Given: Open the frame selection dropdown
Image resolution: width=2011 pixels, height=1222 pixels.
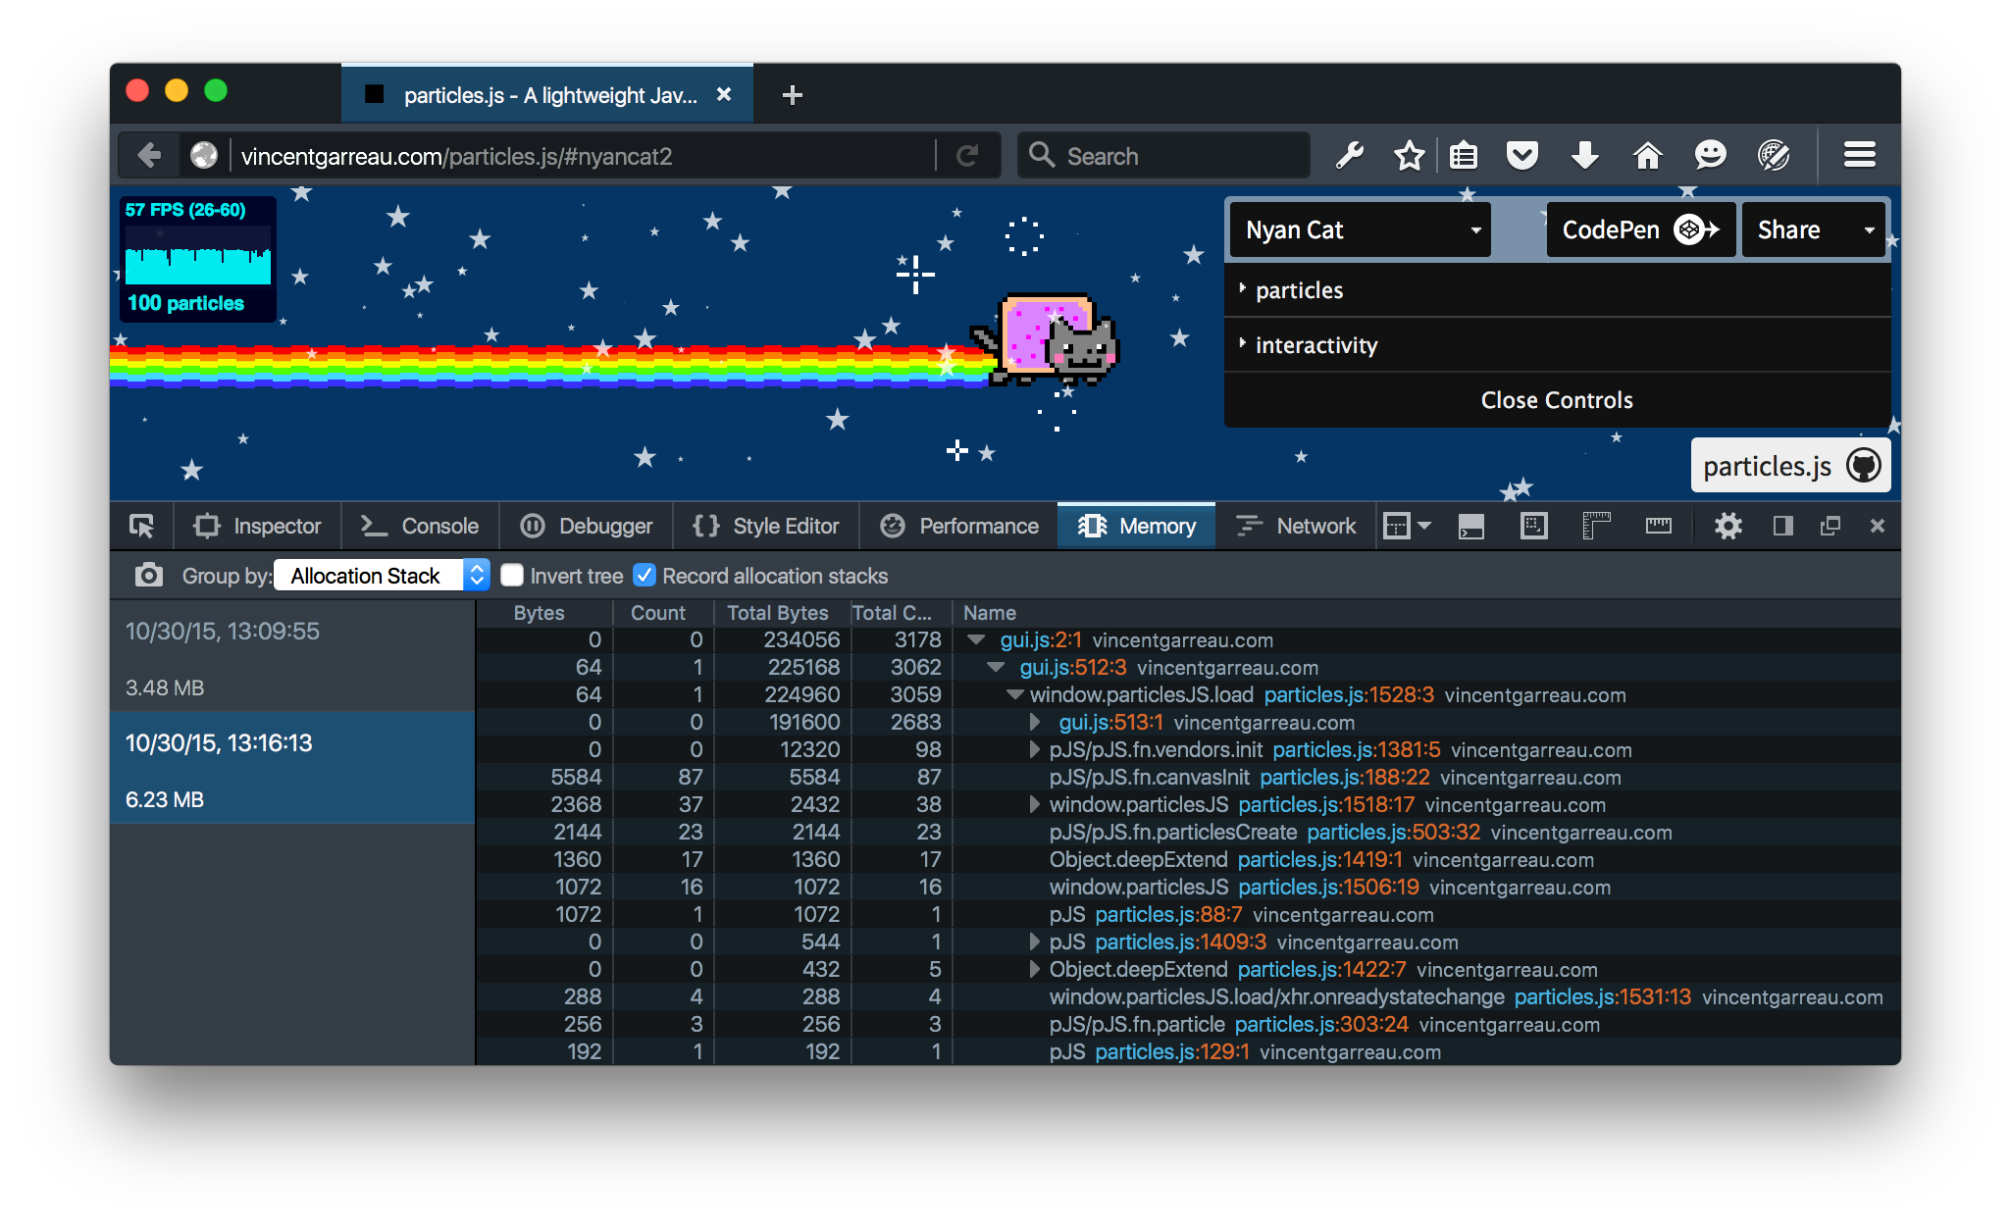Looking at the screenshot, I should 1407,526.
